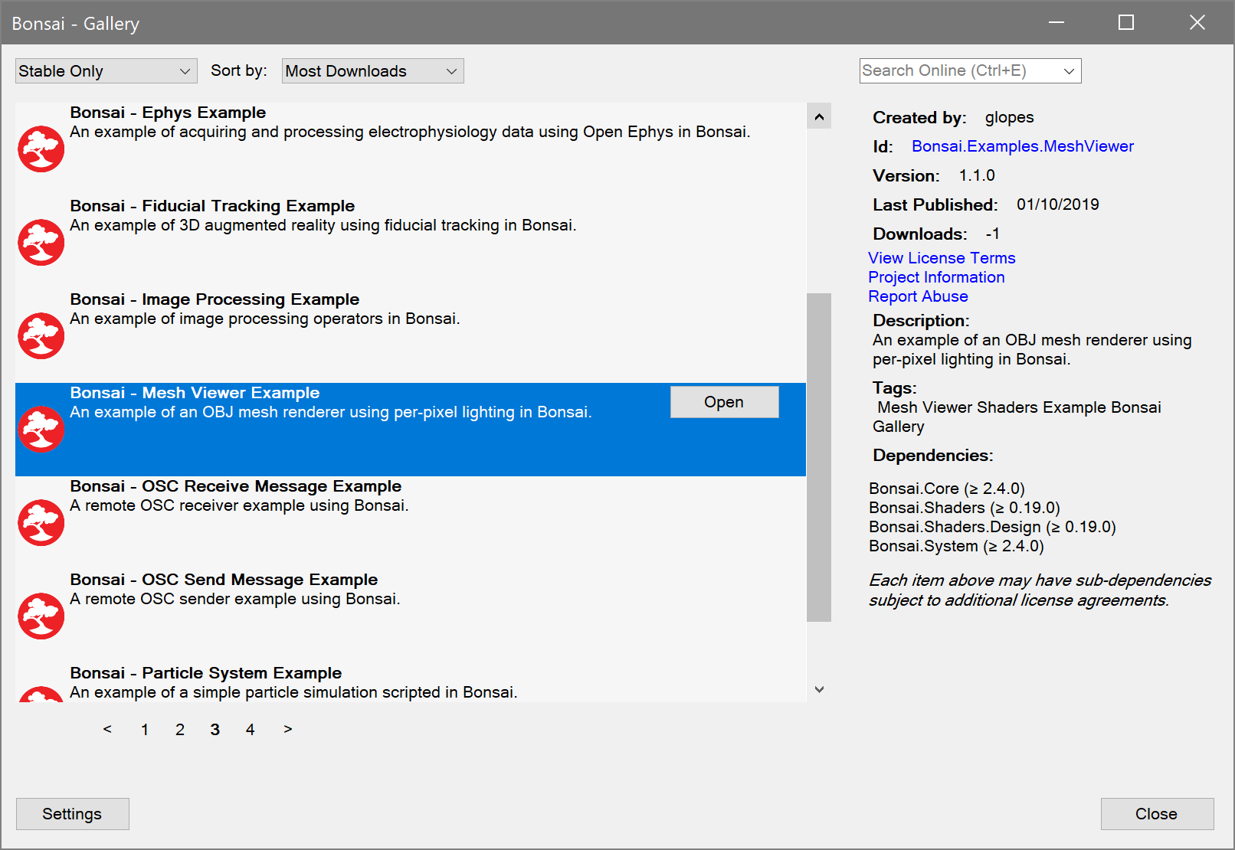Follow the Bonsai.Examples.MeshViewer Id link
The height and width of the screenshot is (850, 1235).
pyautogui.click(x=1022, y=146)
